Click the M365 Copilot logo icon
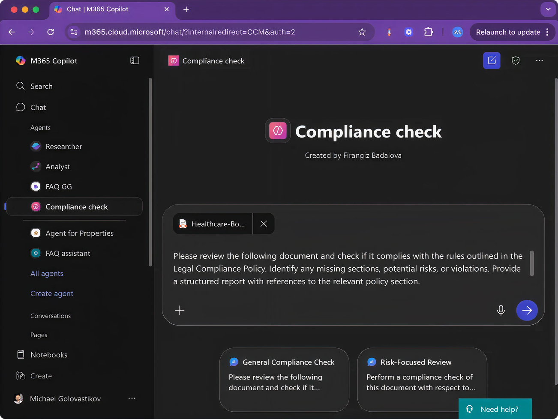The image size is (558, 419). coord(21,60)
